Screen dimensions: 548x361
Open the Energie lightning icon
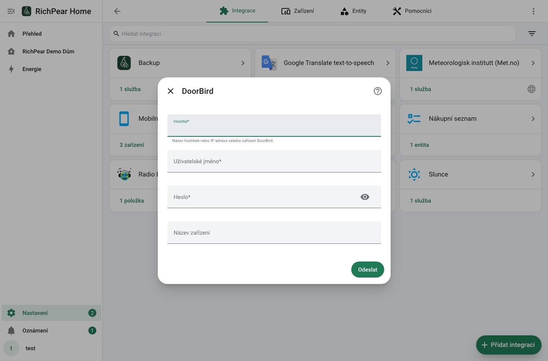[11, 69]
